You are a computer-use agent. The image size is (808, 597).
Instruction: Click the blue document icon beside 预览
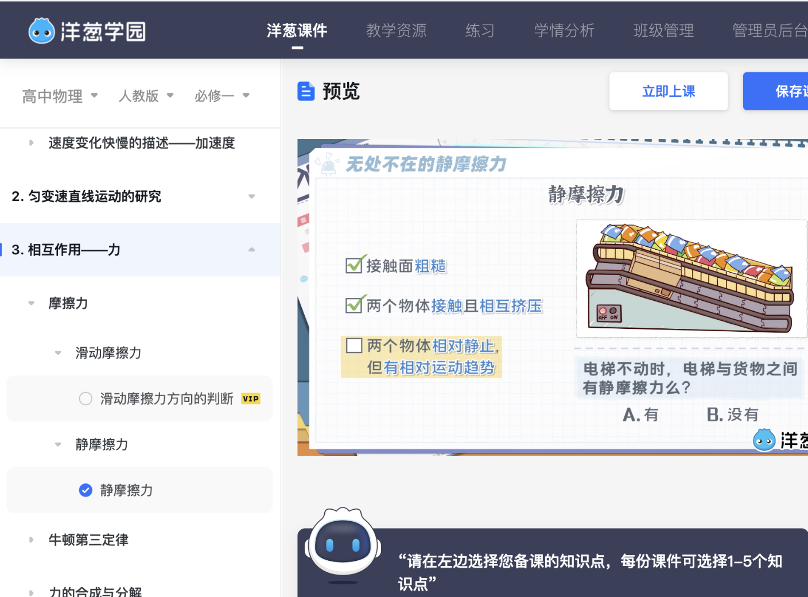pos(306,91)
